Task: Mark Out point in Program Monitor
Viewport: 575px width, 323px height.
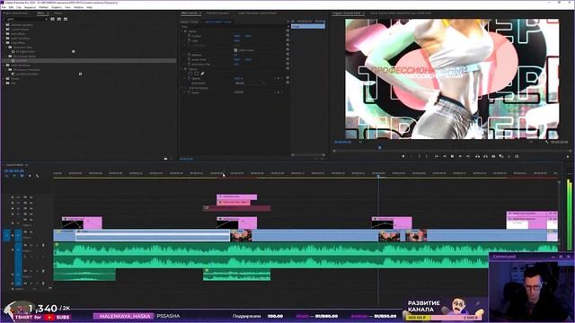Action: [x=427, y=156]
